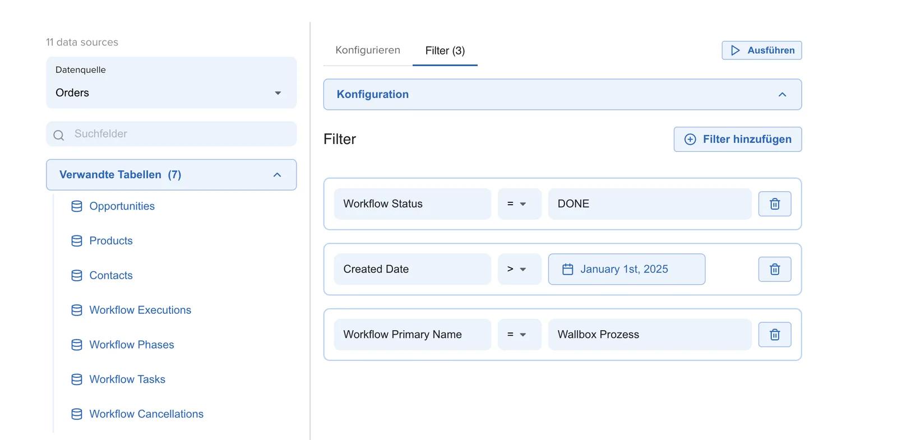This screenshot has height=440, width=897.
Task: Click the database icon next to Workflow Executions
Action: [x=77, y=311]
